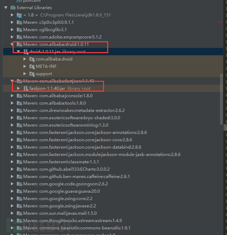Click the xmpcore Maven library icon
The height and width of the screenshot is (235, 227).
(x=19, y=37)
